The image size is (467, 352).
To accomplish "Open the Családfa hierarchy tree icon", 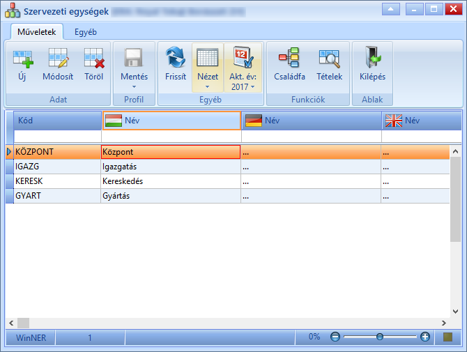I will [x=289, y=57].
